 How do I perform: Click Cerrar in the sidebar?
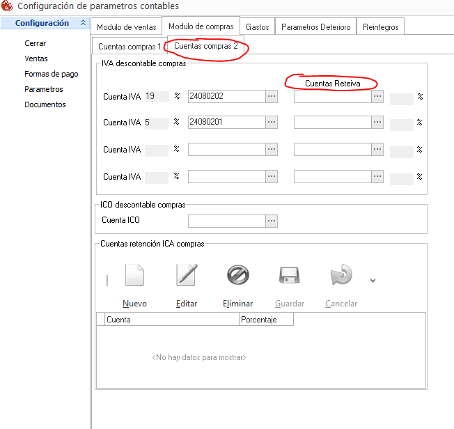[36, 43]
